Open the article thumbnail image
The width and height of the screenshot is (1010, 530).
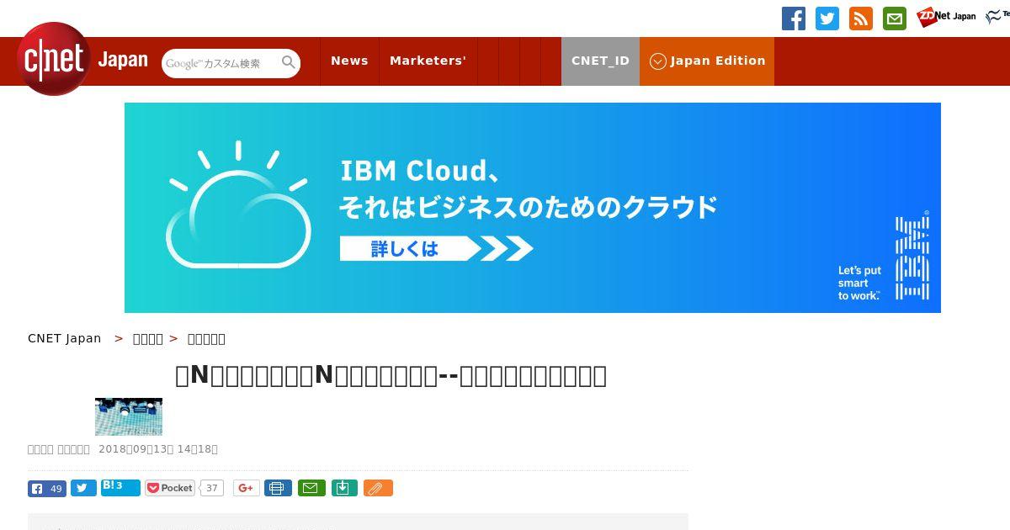129,416
